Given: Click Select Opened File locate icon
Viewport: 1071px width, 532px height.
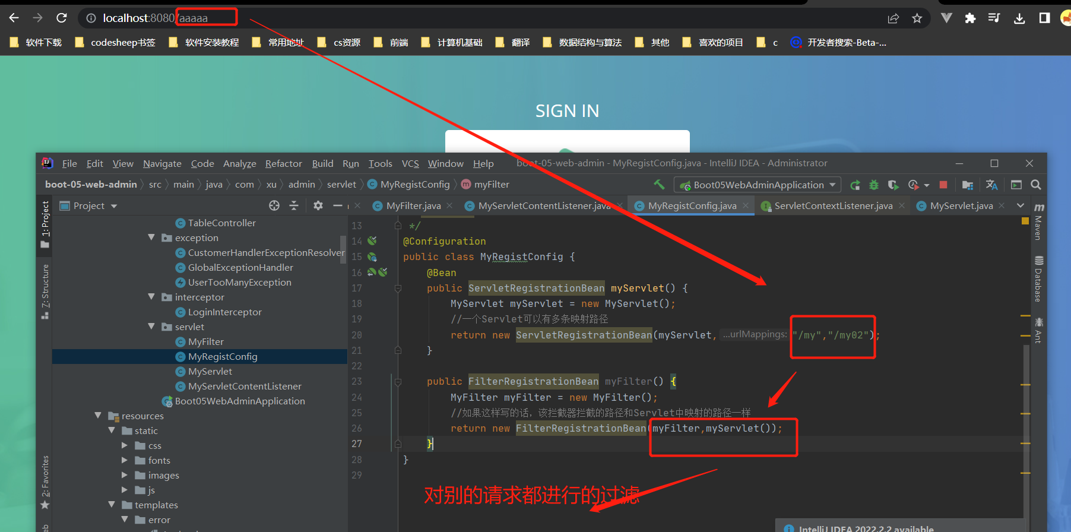Looking at the screenshot, I should pos(274,205).
